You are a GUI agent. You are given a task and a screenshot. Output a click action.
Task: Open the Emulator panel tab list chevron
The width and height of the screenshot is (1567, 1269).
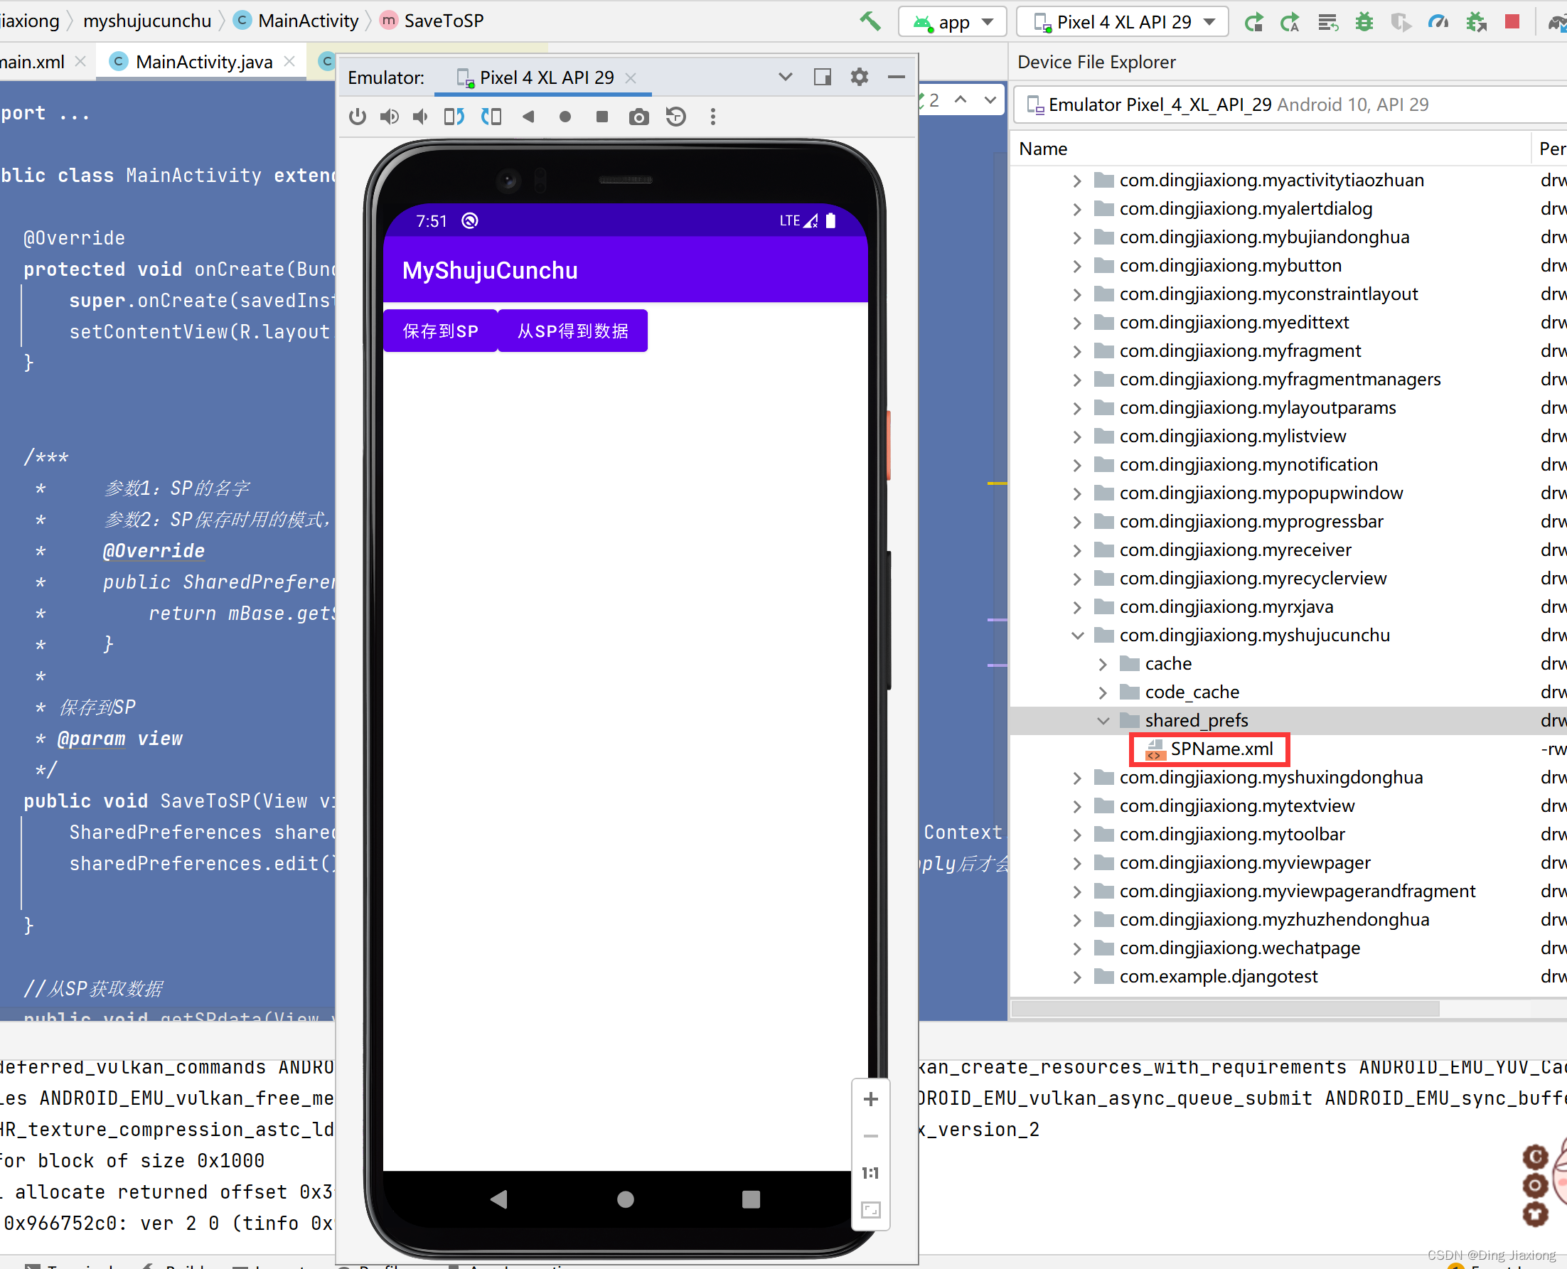786,77
